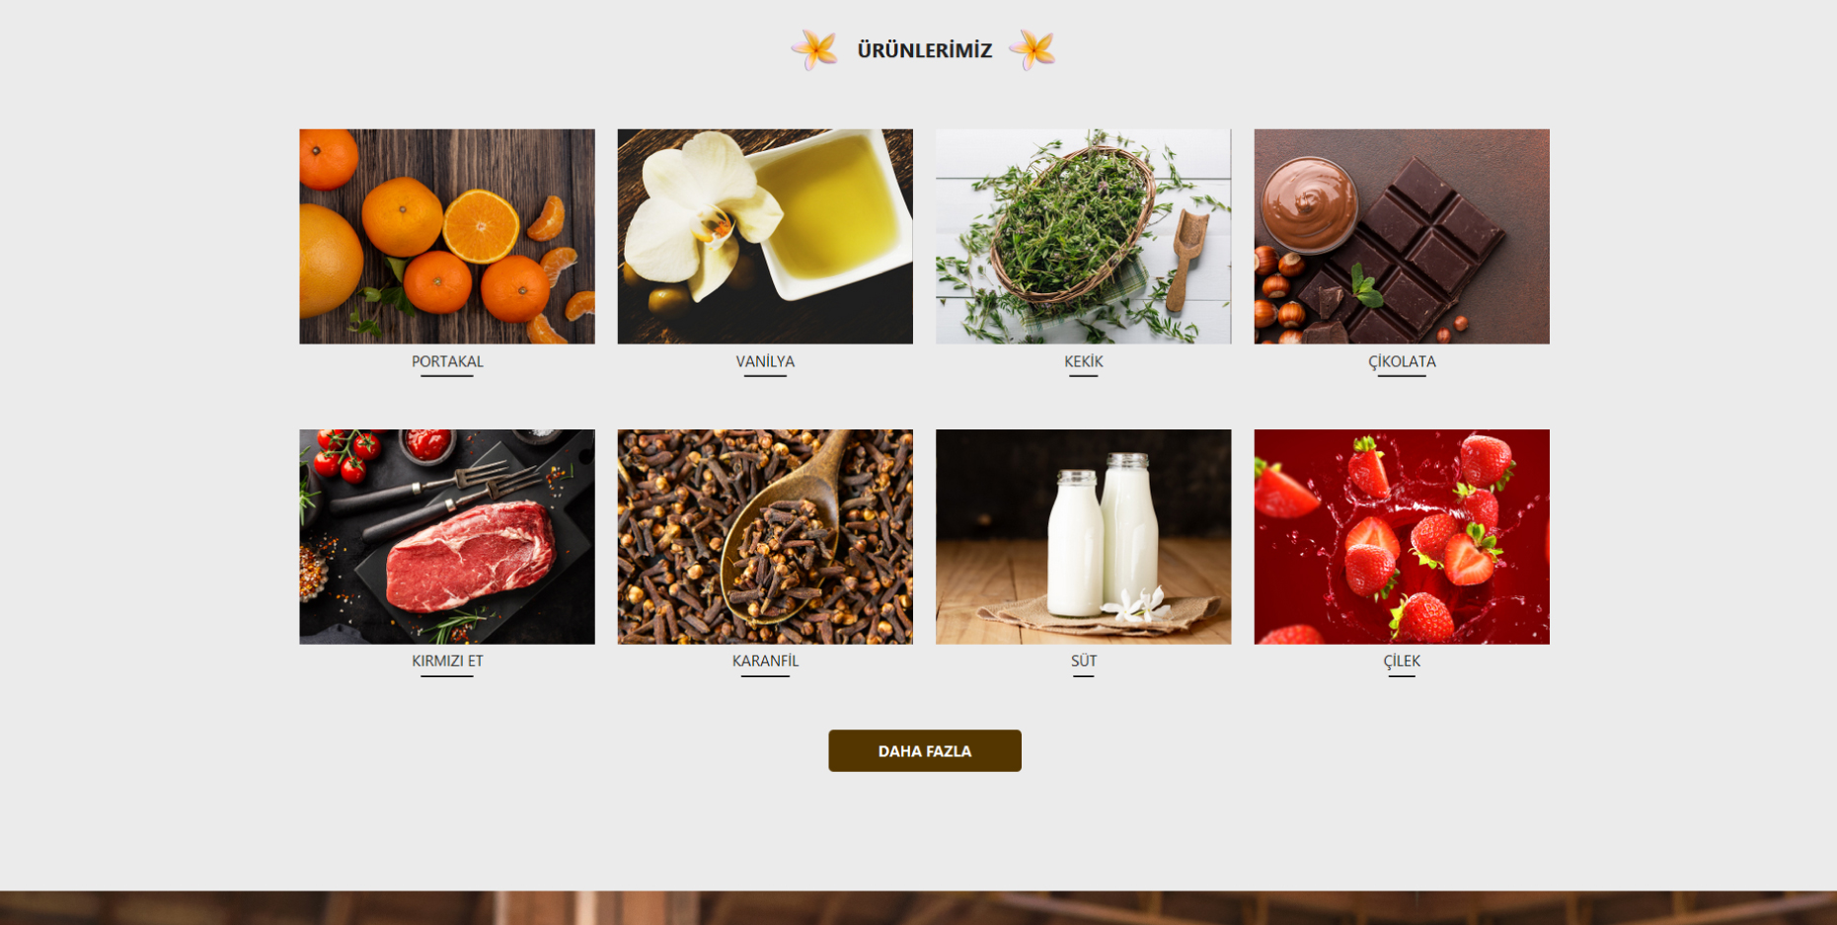Open the Süt milk bottles image
The image size is (1837, 925).
coord(1084,536)
